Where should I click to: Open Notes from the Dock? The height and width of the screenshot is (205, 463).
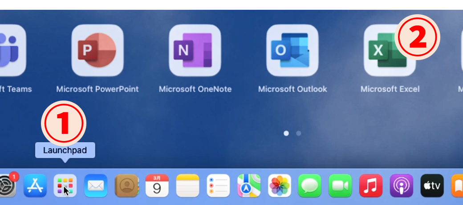point(188,185)
